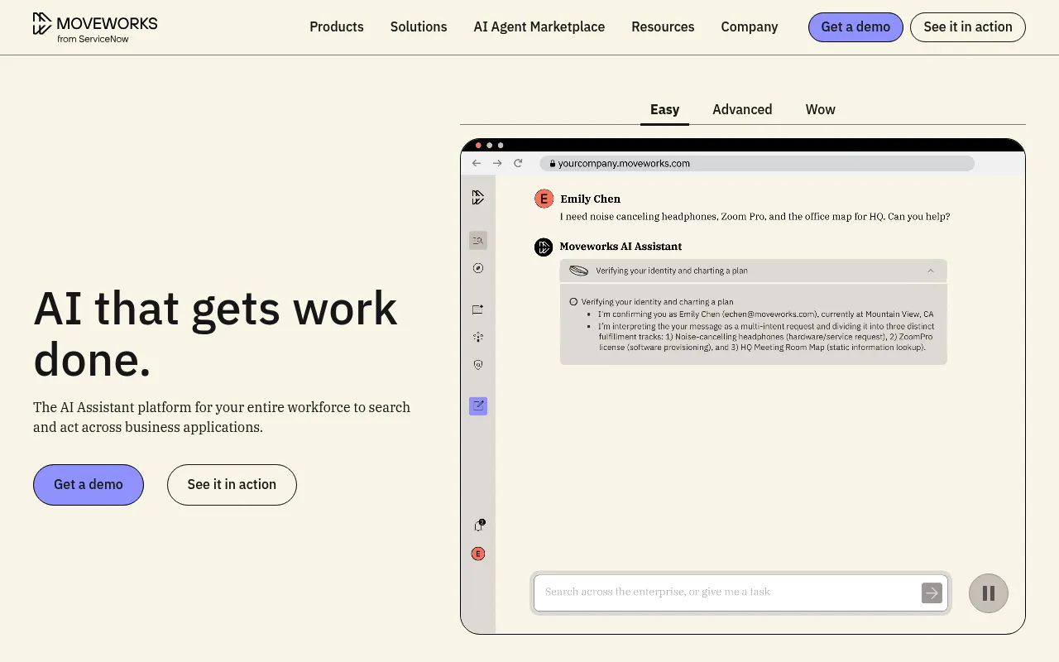Click the shield icon in sidebar
This screenshot has width=1059, height=662.
click(478, 364)
